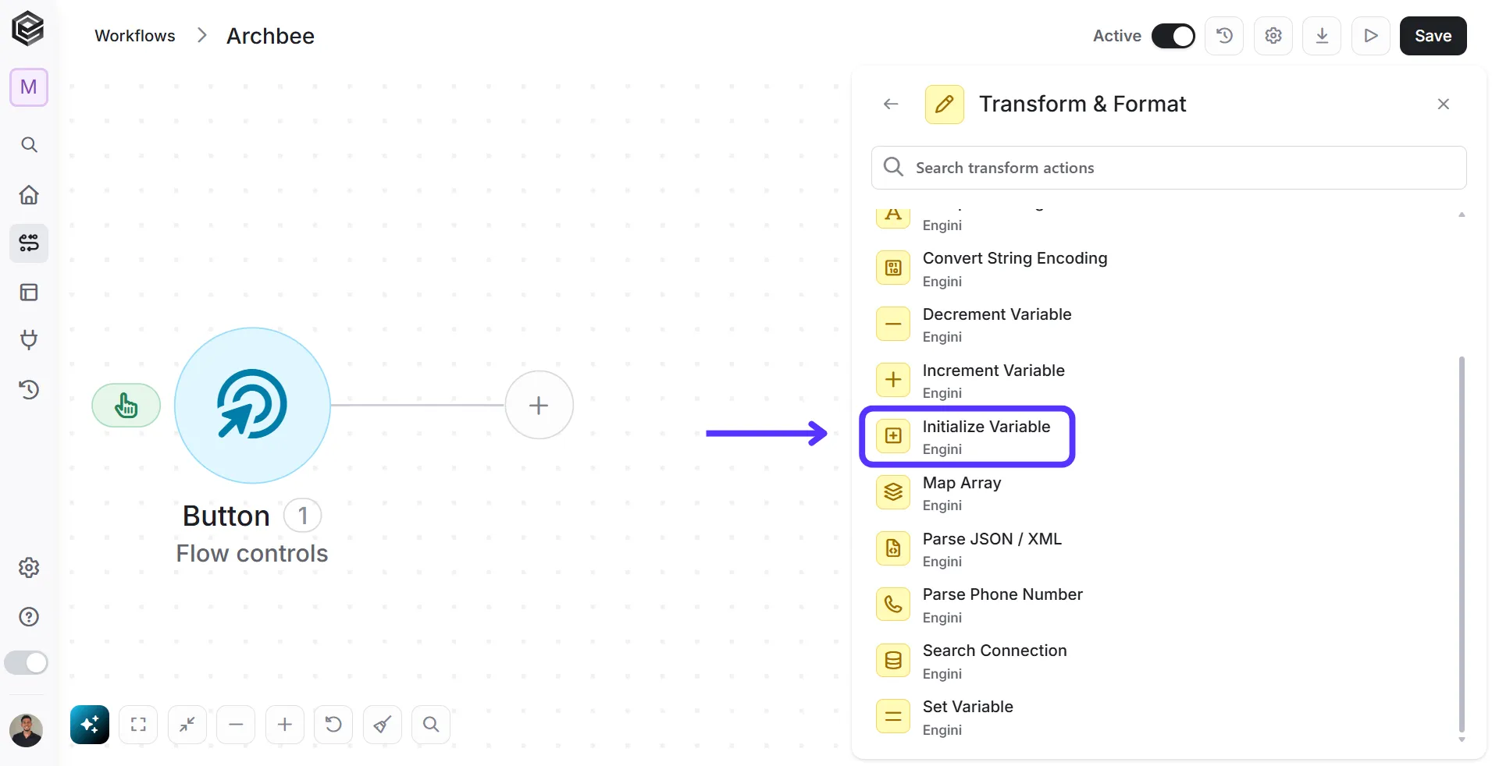Viewport: 1492px width, 766px height.
Task: Toggle the Active workflow switch
Action: pyautogui.click(x=1173, y=36)
